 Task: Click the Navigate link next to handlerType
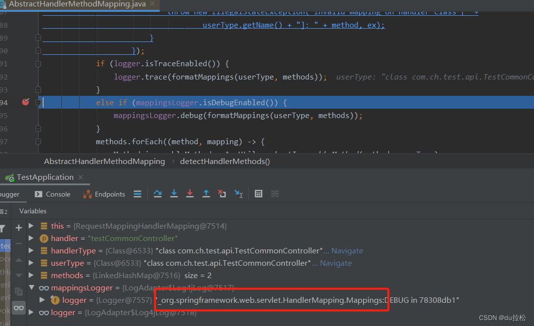click(347, 250)
